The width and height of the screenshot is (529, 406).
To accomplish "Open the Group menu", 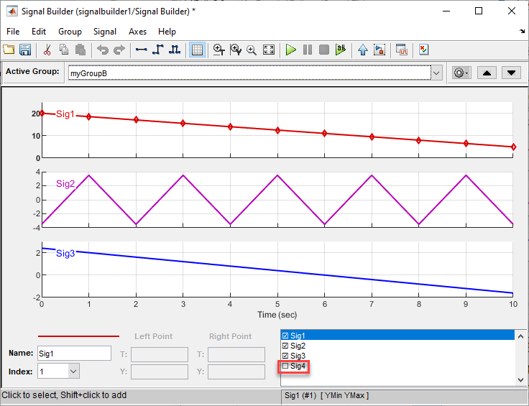I will [70, 32].
